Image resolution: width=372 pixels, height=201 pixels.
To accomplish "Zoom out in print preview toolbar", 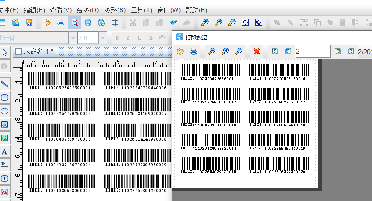I will (225, 52).
